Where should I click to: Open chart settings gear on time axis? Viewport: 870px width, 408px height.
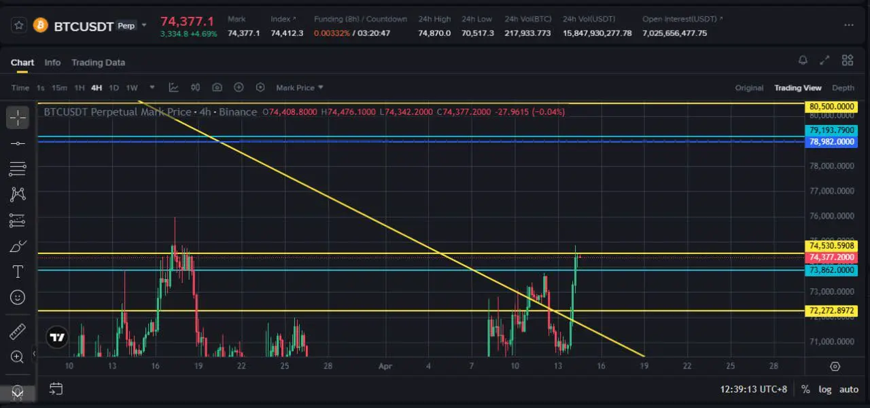(835, 366)
